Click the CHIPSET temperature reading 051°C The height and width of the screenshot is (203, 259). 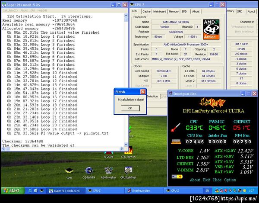[241, 128]
